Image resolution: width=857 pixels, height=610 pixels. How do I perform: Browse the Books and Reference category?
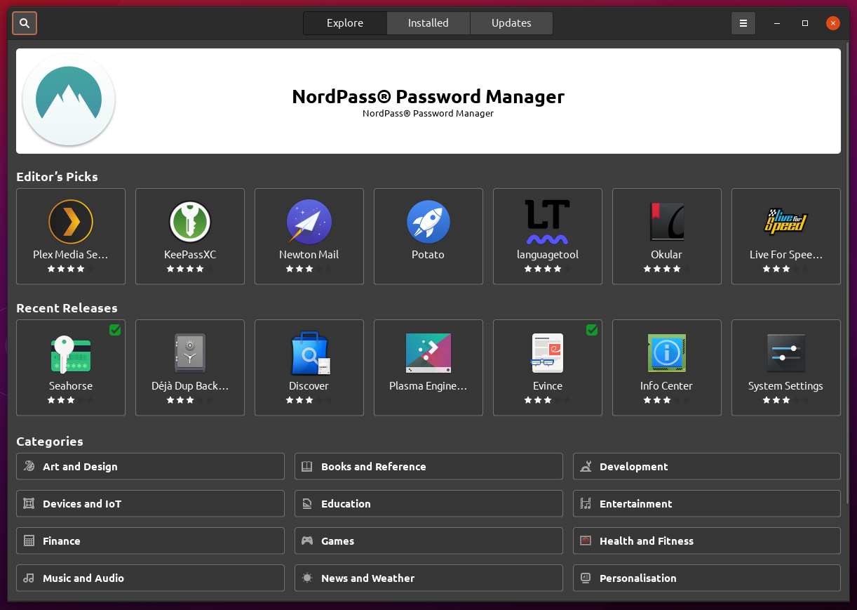(428, 466)
